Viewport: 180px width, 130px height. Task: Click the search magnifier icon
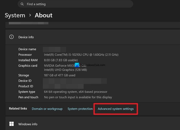tap(22, 4)
